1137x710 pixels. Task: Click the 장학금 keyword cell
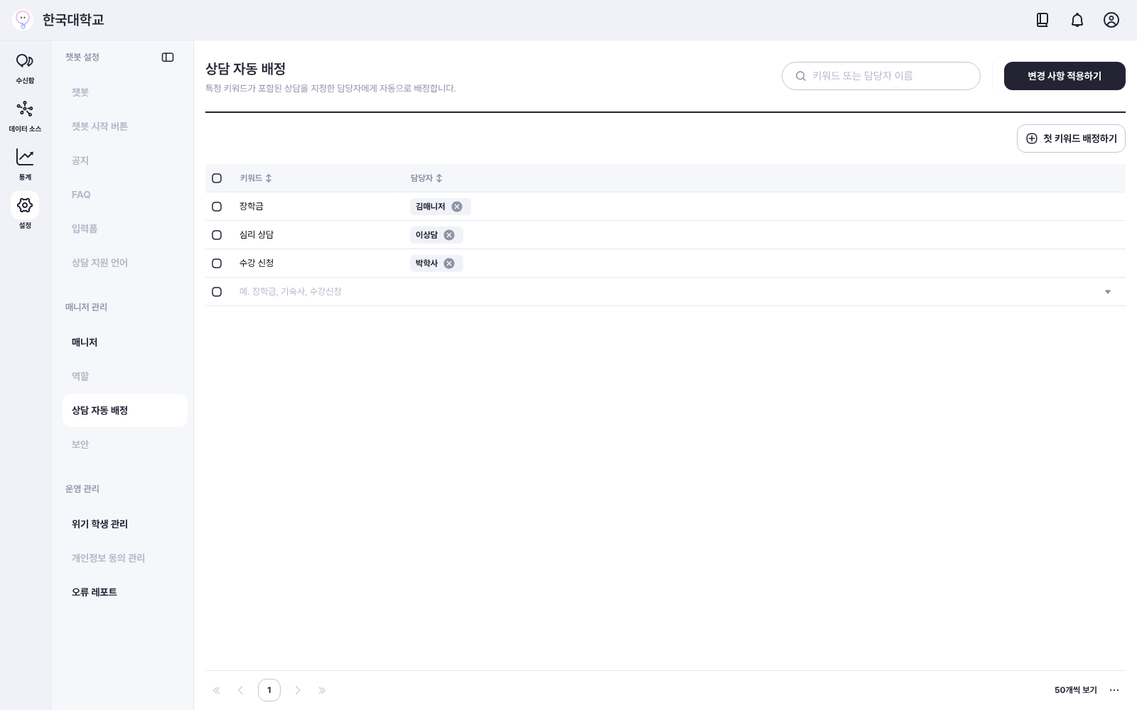pos(252,207)
